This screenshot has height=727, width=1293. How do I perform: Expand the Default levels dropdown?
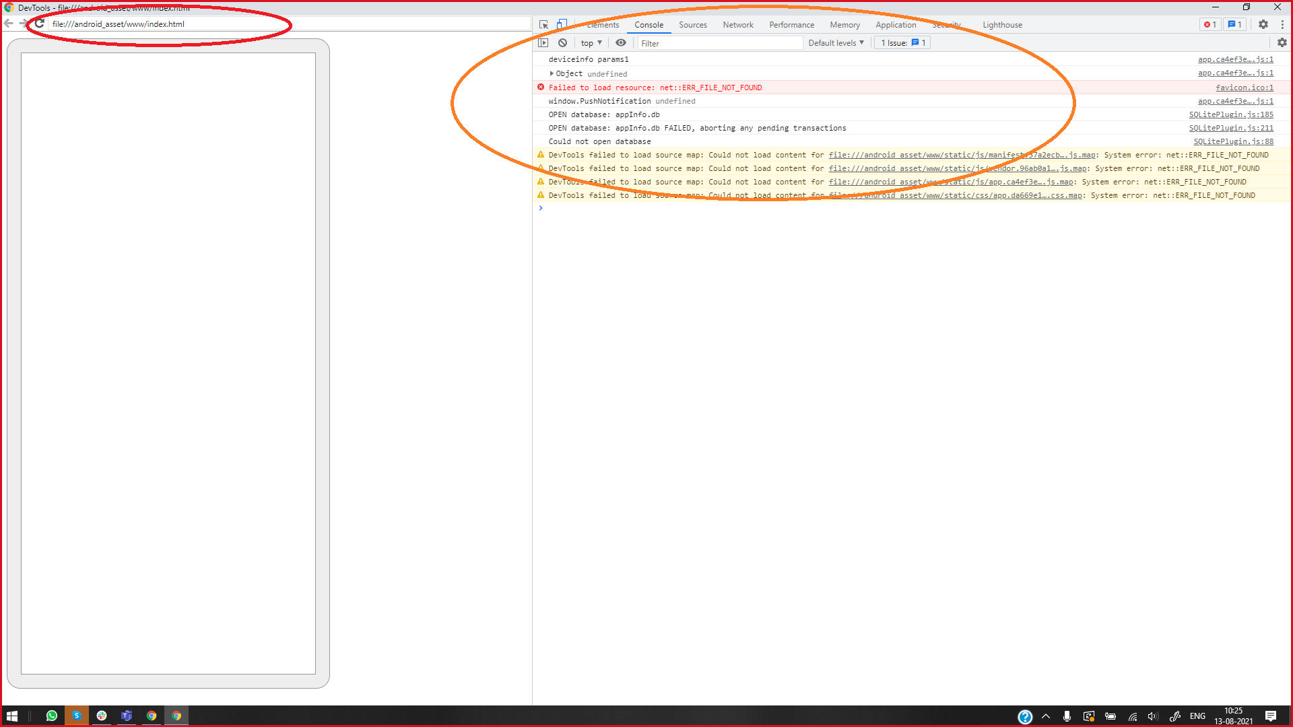tap(836, 42)
